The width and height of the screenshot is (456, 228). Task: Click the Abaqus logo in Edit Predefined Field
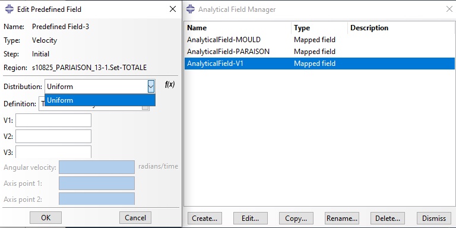[x=9, y=9]
